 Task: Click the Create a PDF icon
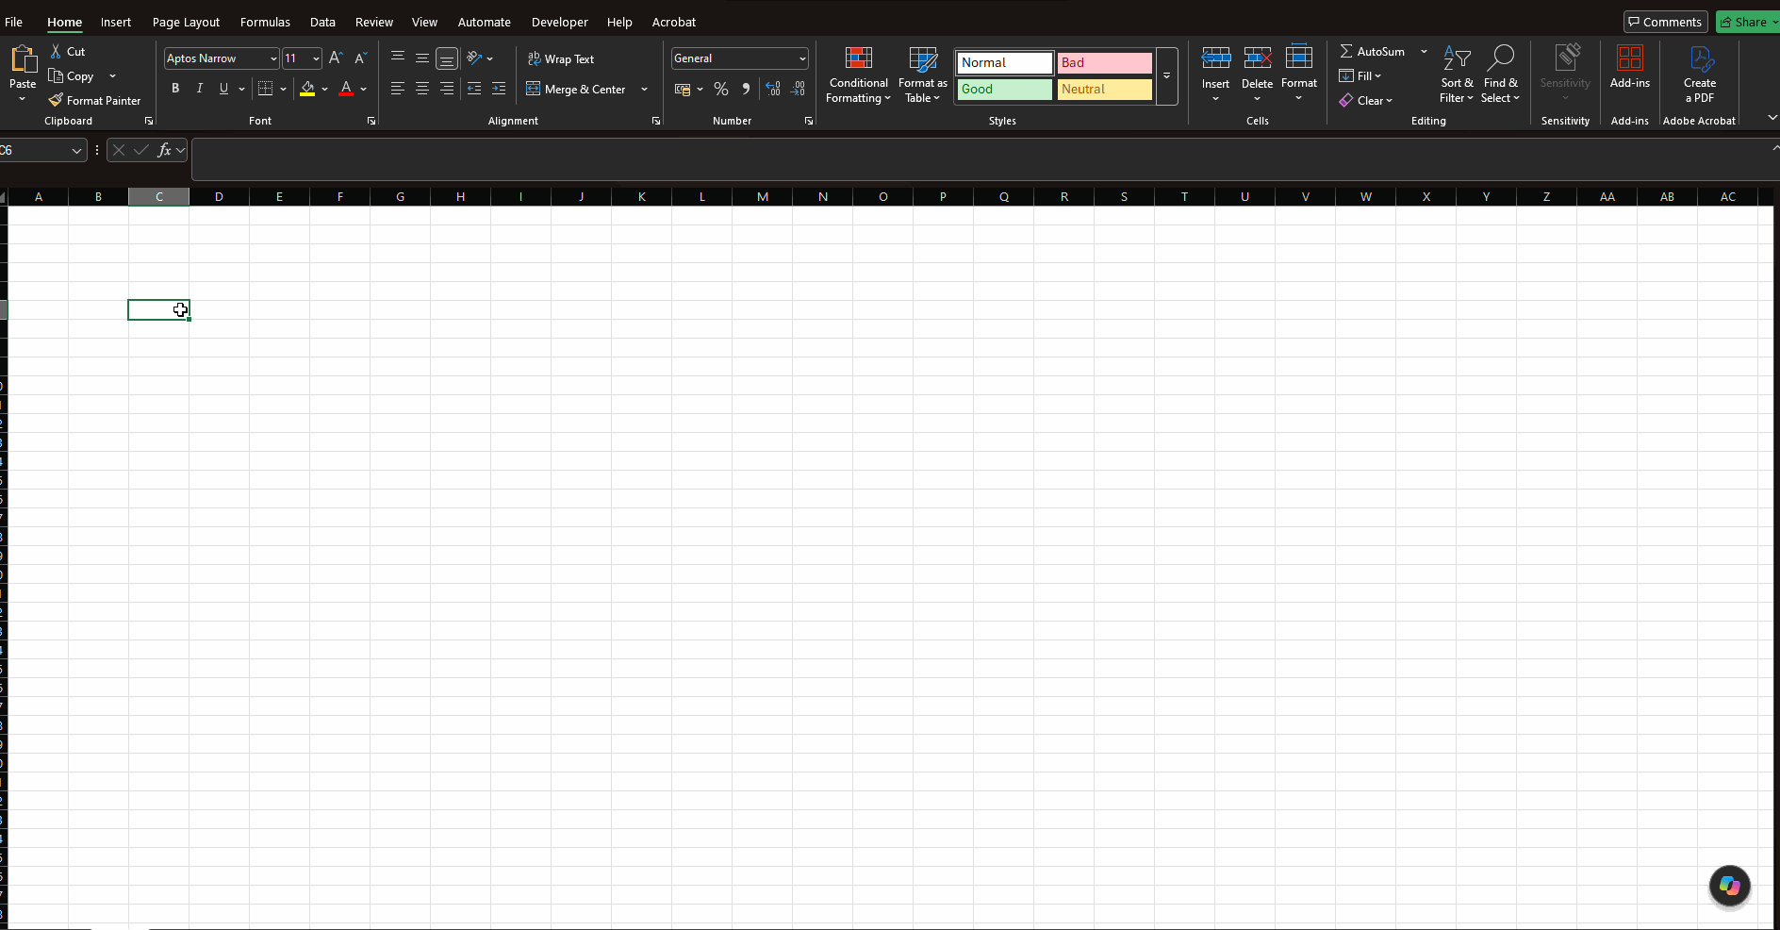coord(1701,58)
